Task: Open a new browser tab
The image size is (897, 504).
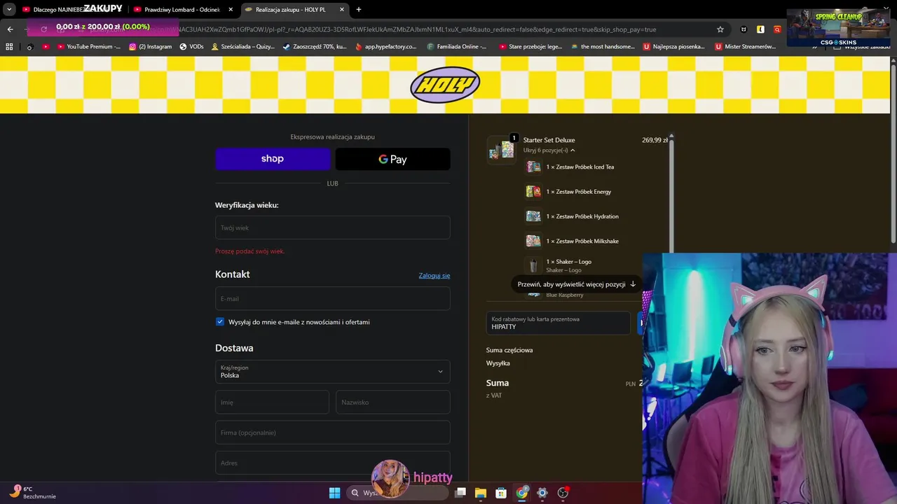Action: tap(359, 10)
